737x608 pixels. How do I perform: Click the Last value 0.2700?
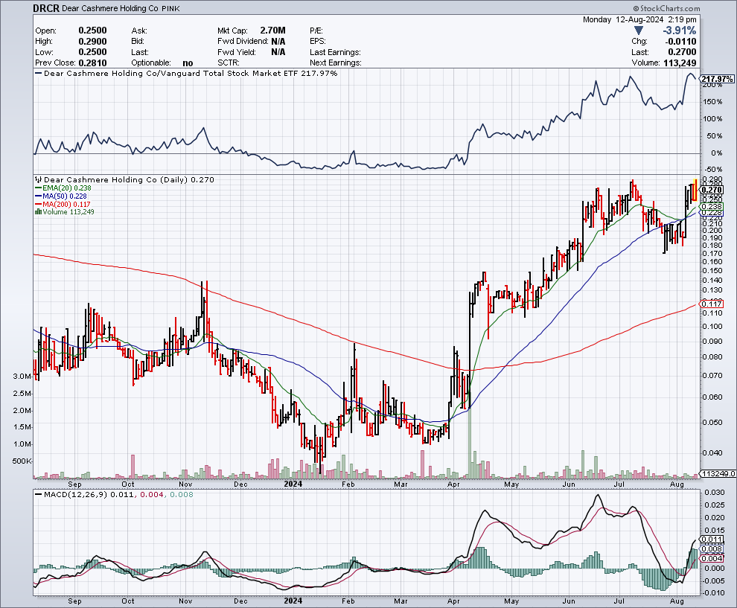click(x=682, y=52)
